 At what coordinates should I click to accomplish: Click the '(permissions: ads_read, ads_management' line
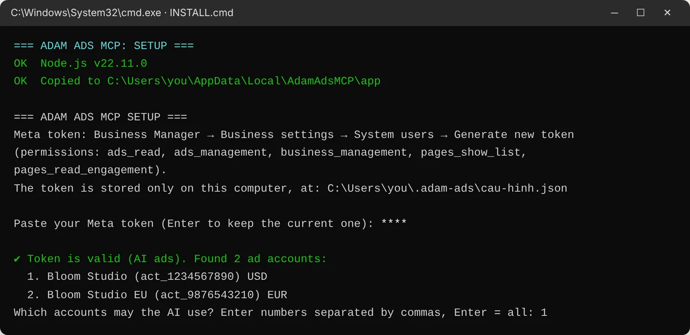click(x=271, y=153)
